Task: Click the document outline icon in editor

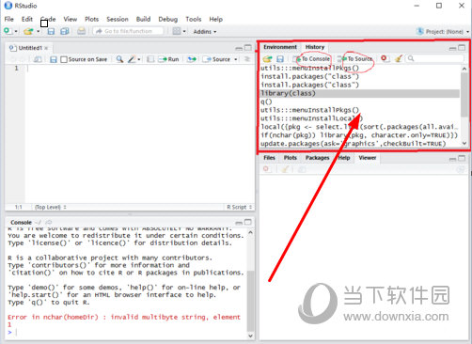Action: [247, 59]
